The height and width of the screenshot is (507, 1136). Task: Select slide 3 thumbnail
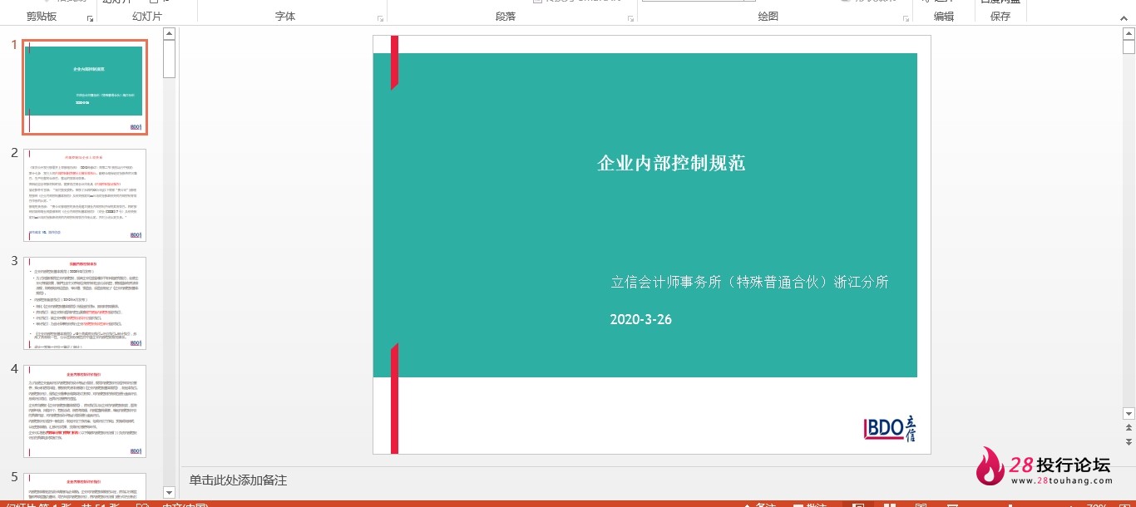[85, 303]
